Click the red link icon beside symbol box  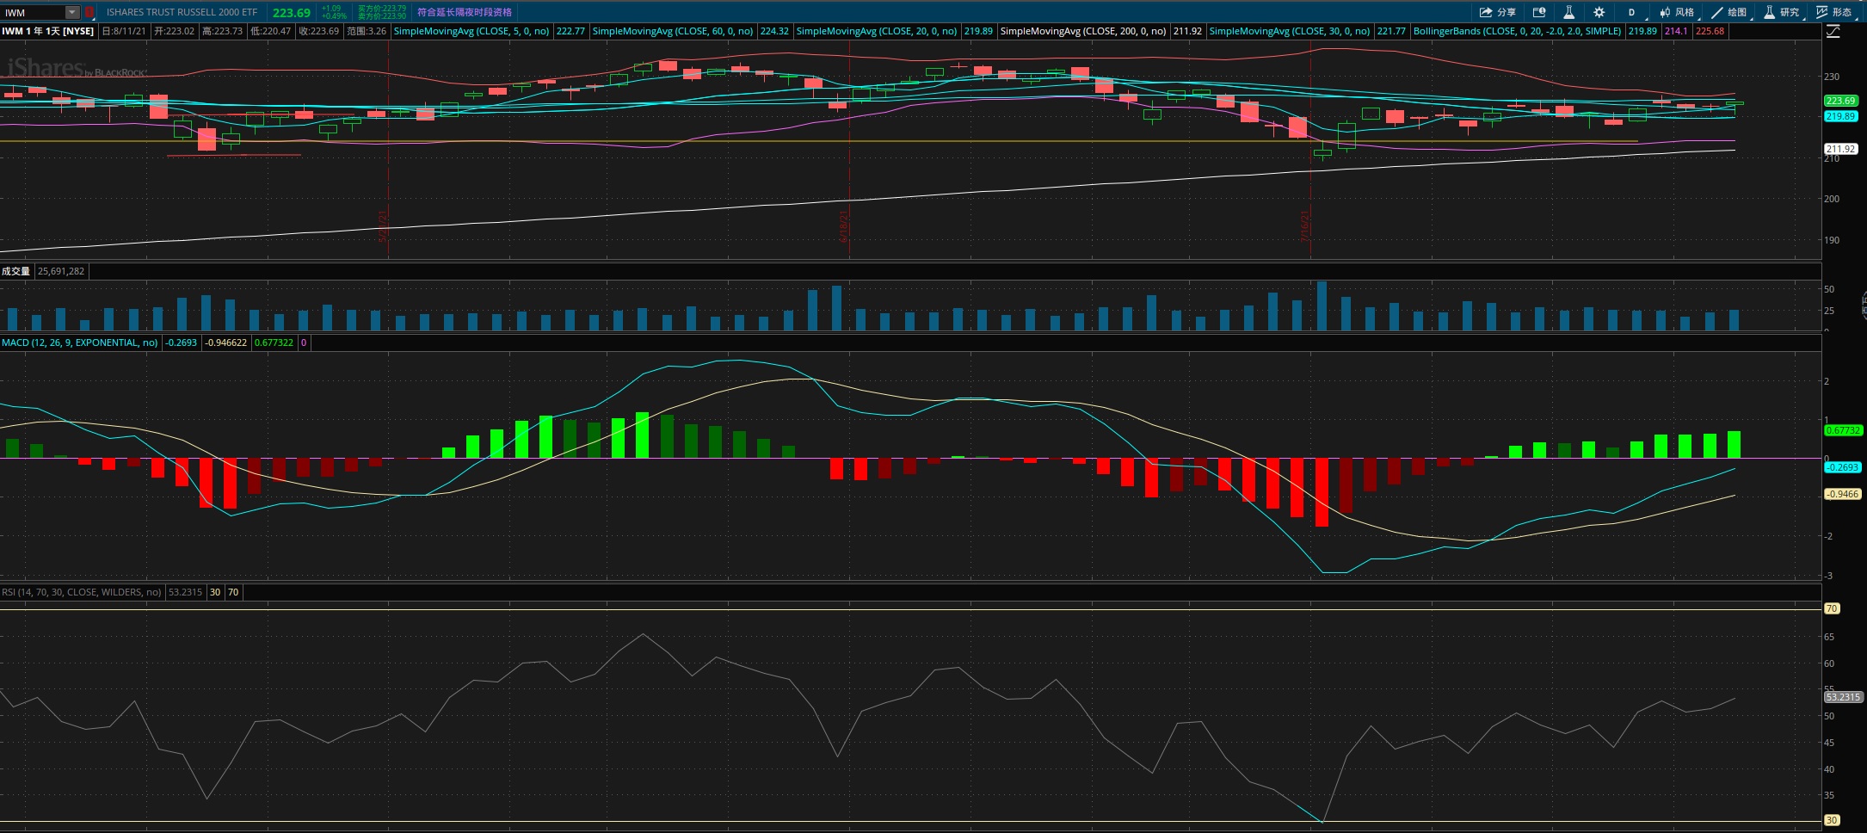pos(89,12)
